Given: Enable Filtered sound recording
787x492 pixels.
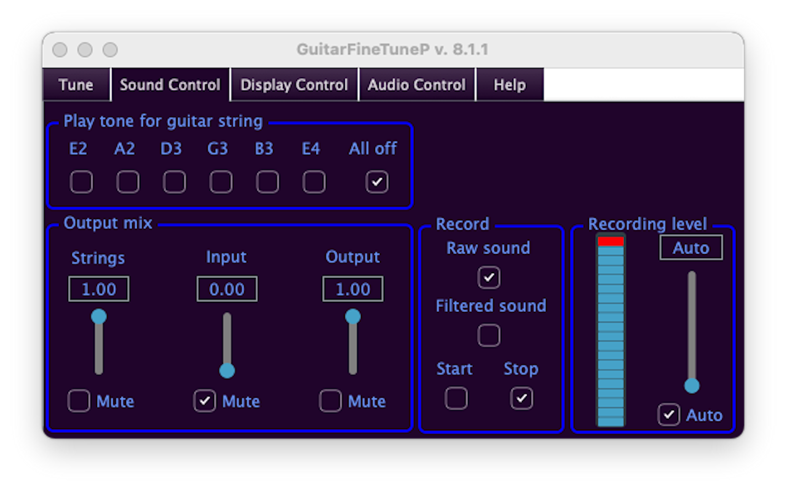Looking at the screenshot, I should tap(488, 335).
